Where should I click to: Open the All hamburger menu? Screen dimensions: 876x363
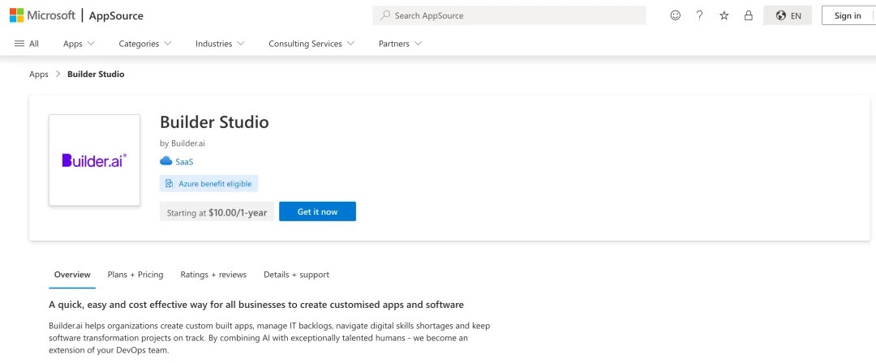(x=26, y=44)
